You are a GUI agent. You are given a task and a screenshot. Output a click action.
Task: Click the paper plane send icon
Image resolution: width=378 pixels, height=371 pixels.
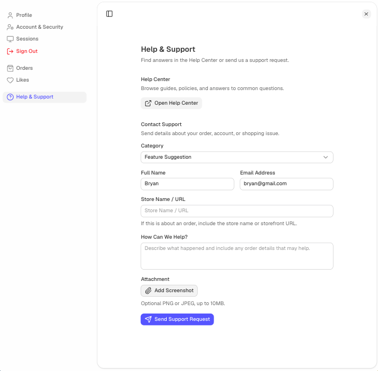pos(148,319)
